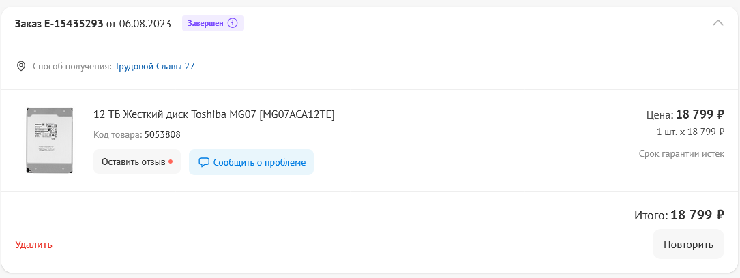740x278 pixels.
Task: Select the product code 5053808
Action: 162,135
